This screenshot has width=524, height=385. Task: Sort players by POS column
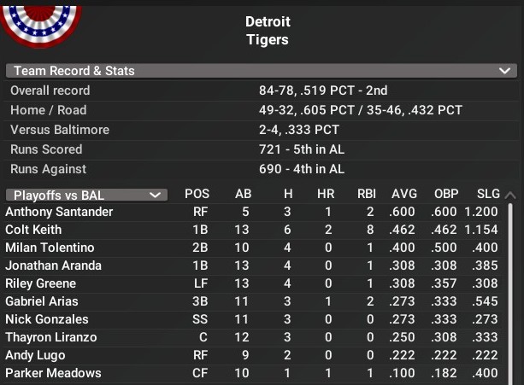197,195
